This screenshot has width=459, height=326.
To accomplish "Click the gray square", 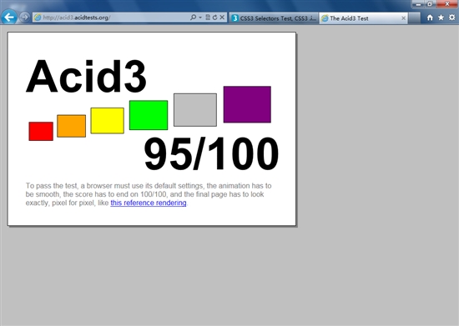I will coord(195,110).
